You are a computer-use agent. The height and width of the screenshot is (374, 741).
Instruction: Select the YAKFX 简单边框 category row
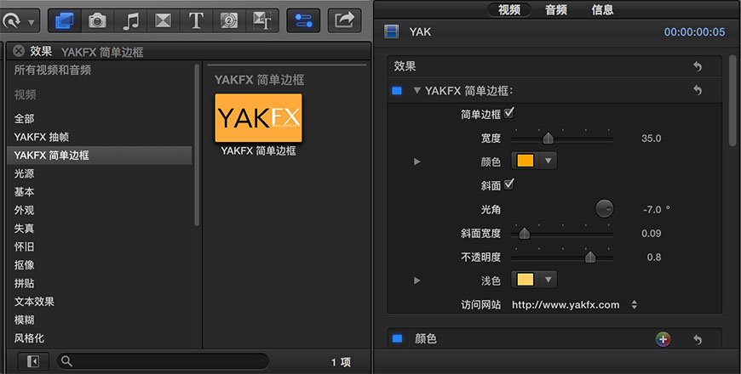[x=100, y=156]
